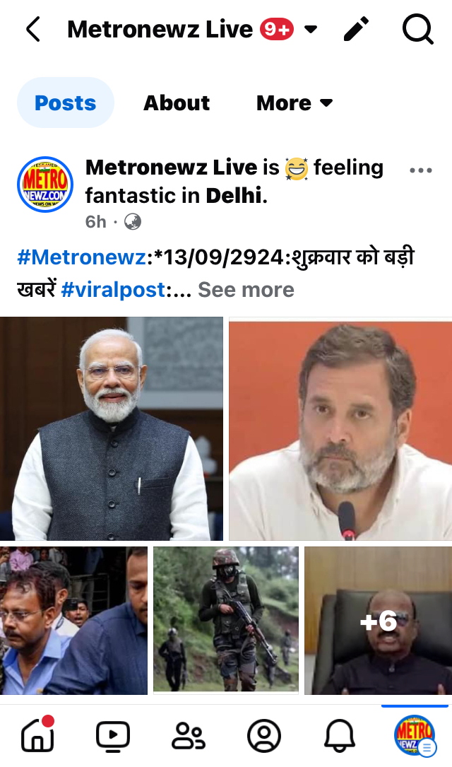The image size is (452, 767).
Task: Open the Metronewz Live profile picture on post
Action: click(x=45, y=185)
